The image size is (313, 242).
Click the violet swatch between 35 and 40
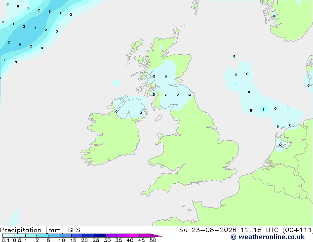122,236
